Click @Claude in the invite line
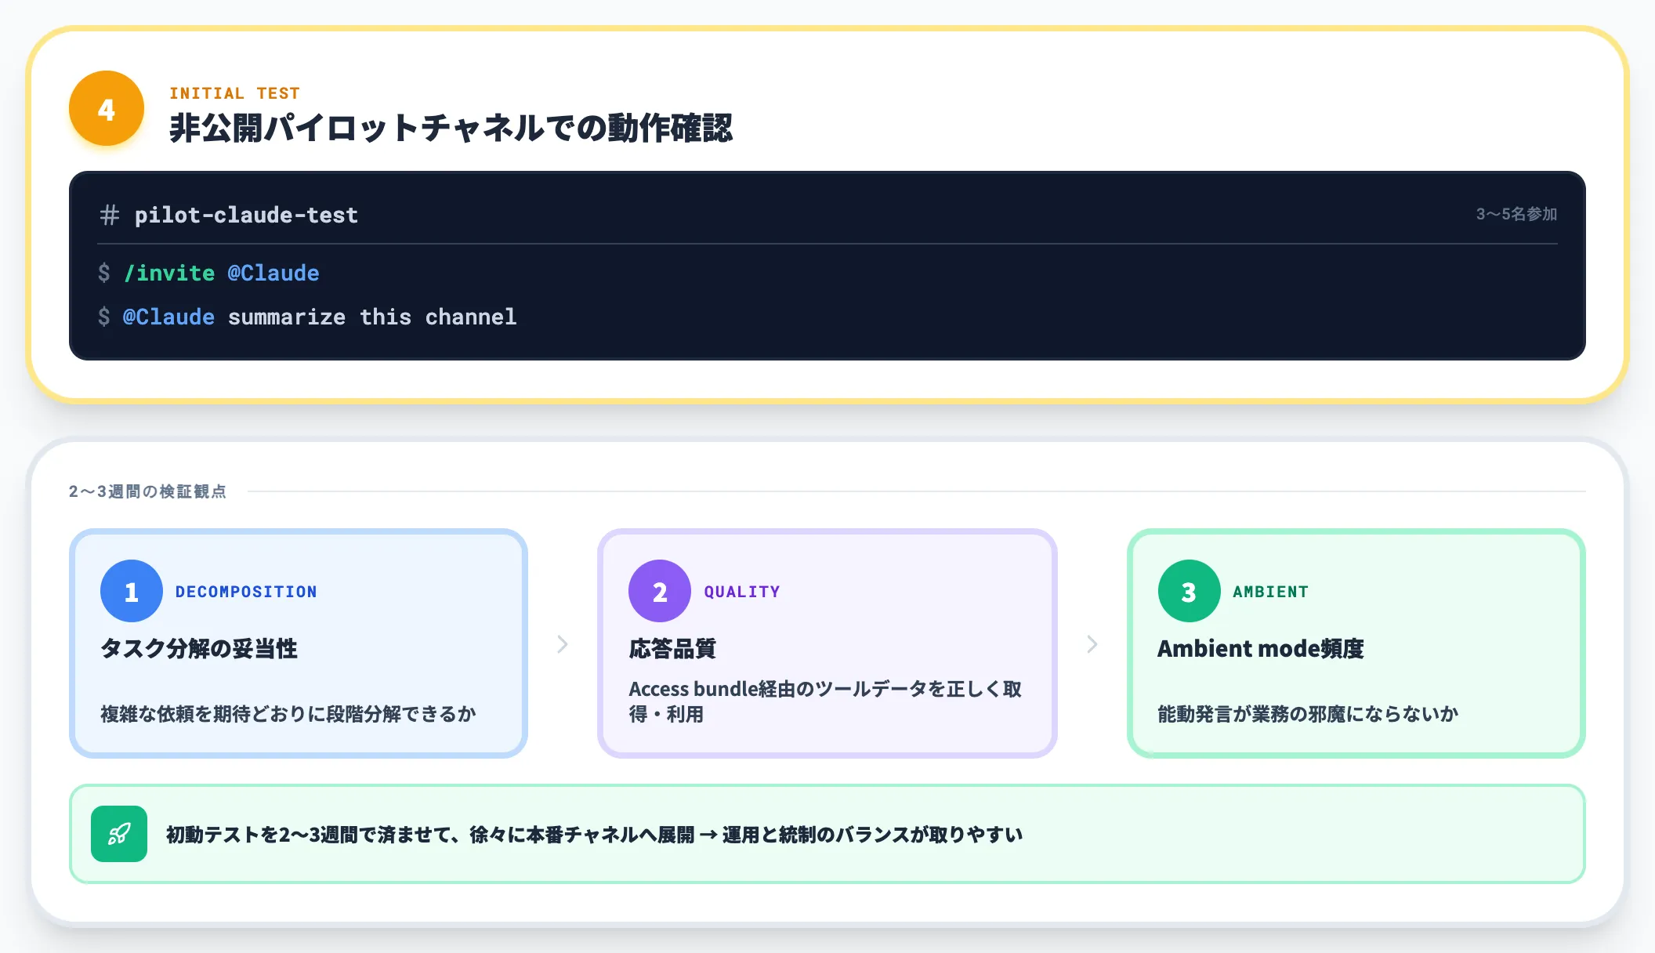 [x=273, y=273]
